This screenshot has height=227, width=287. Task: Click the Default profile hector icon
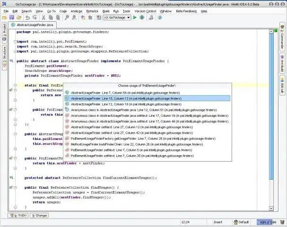236,222
